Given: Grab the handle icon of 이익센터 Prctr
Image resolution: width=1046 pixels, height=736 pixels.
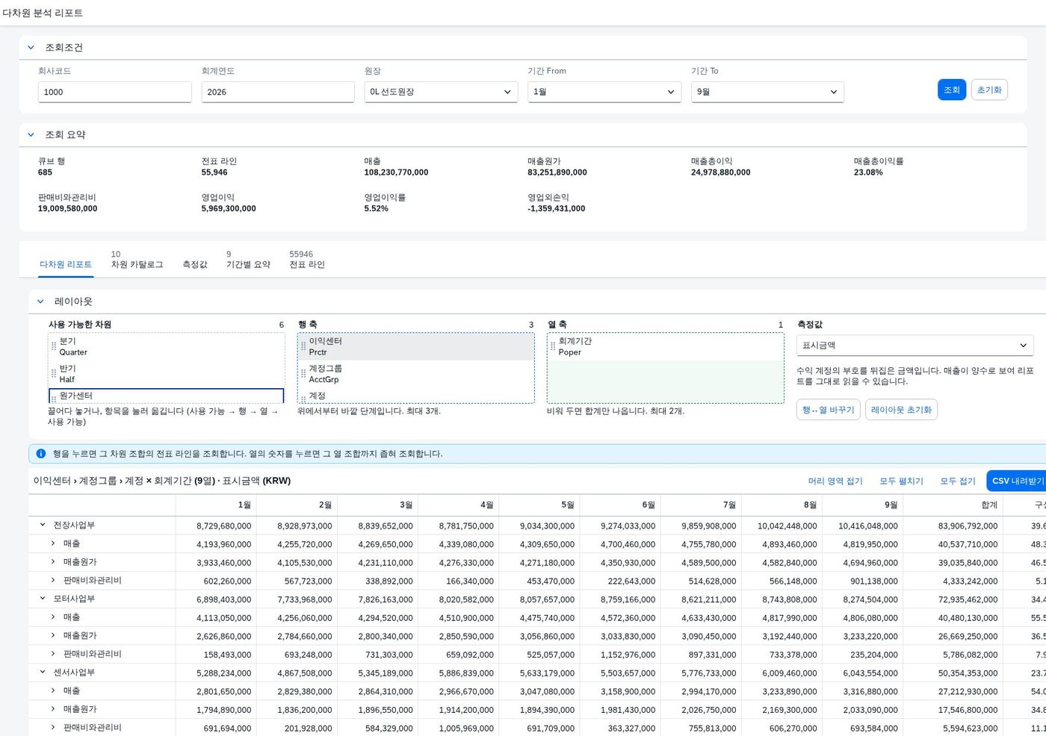Looking at the screenshot, I should 303,346.
